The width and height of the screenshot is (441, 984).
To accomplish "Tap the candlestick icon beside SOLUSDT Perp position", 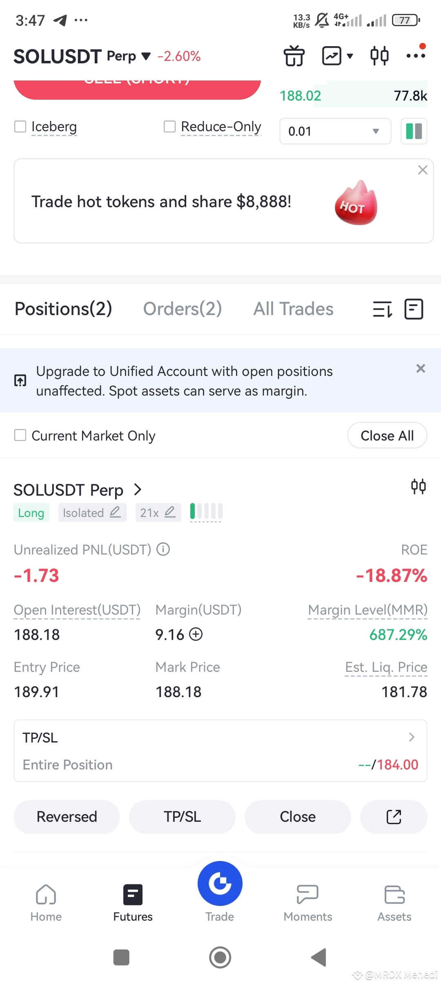I will click(418, 486).
